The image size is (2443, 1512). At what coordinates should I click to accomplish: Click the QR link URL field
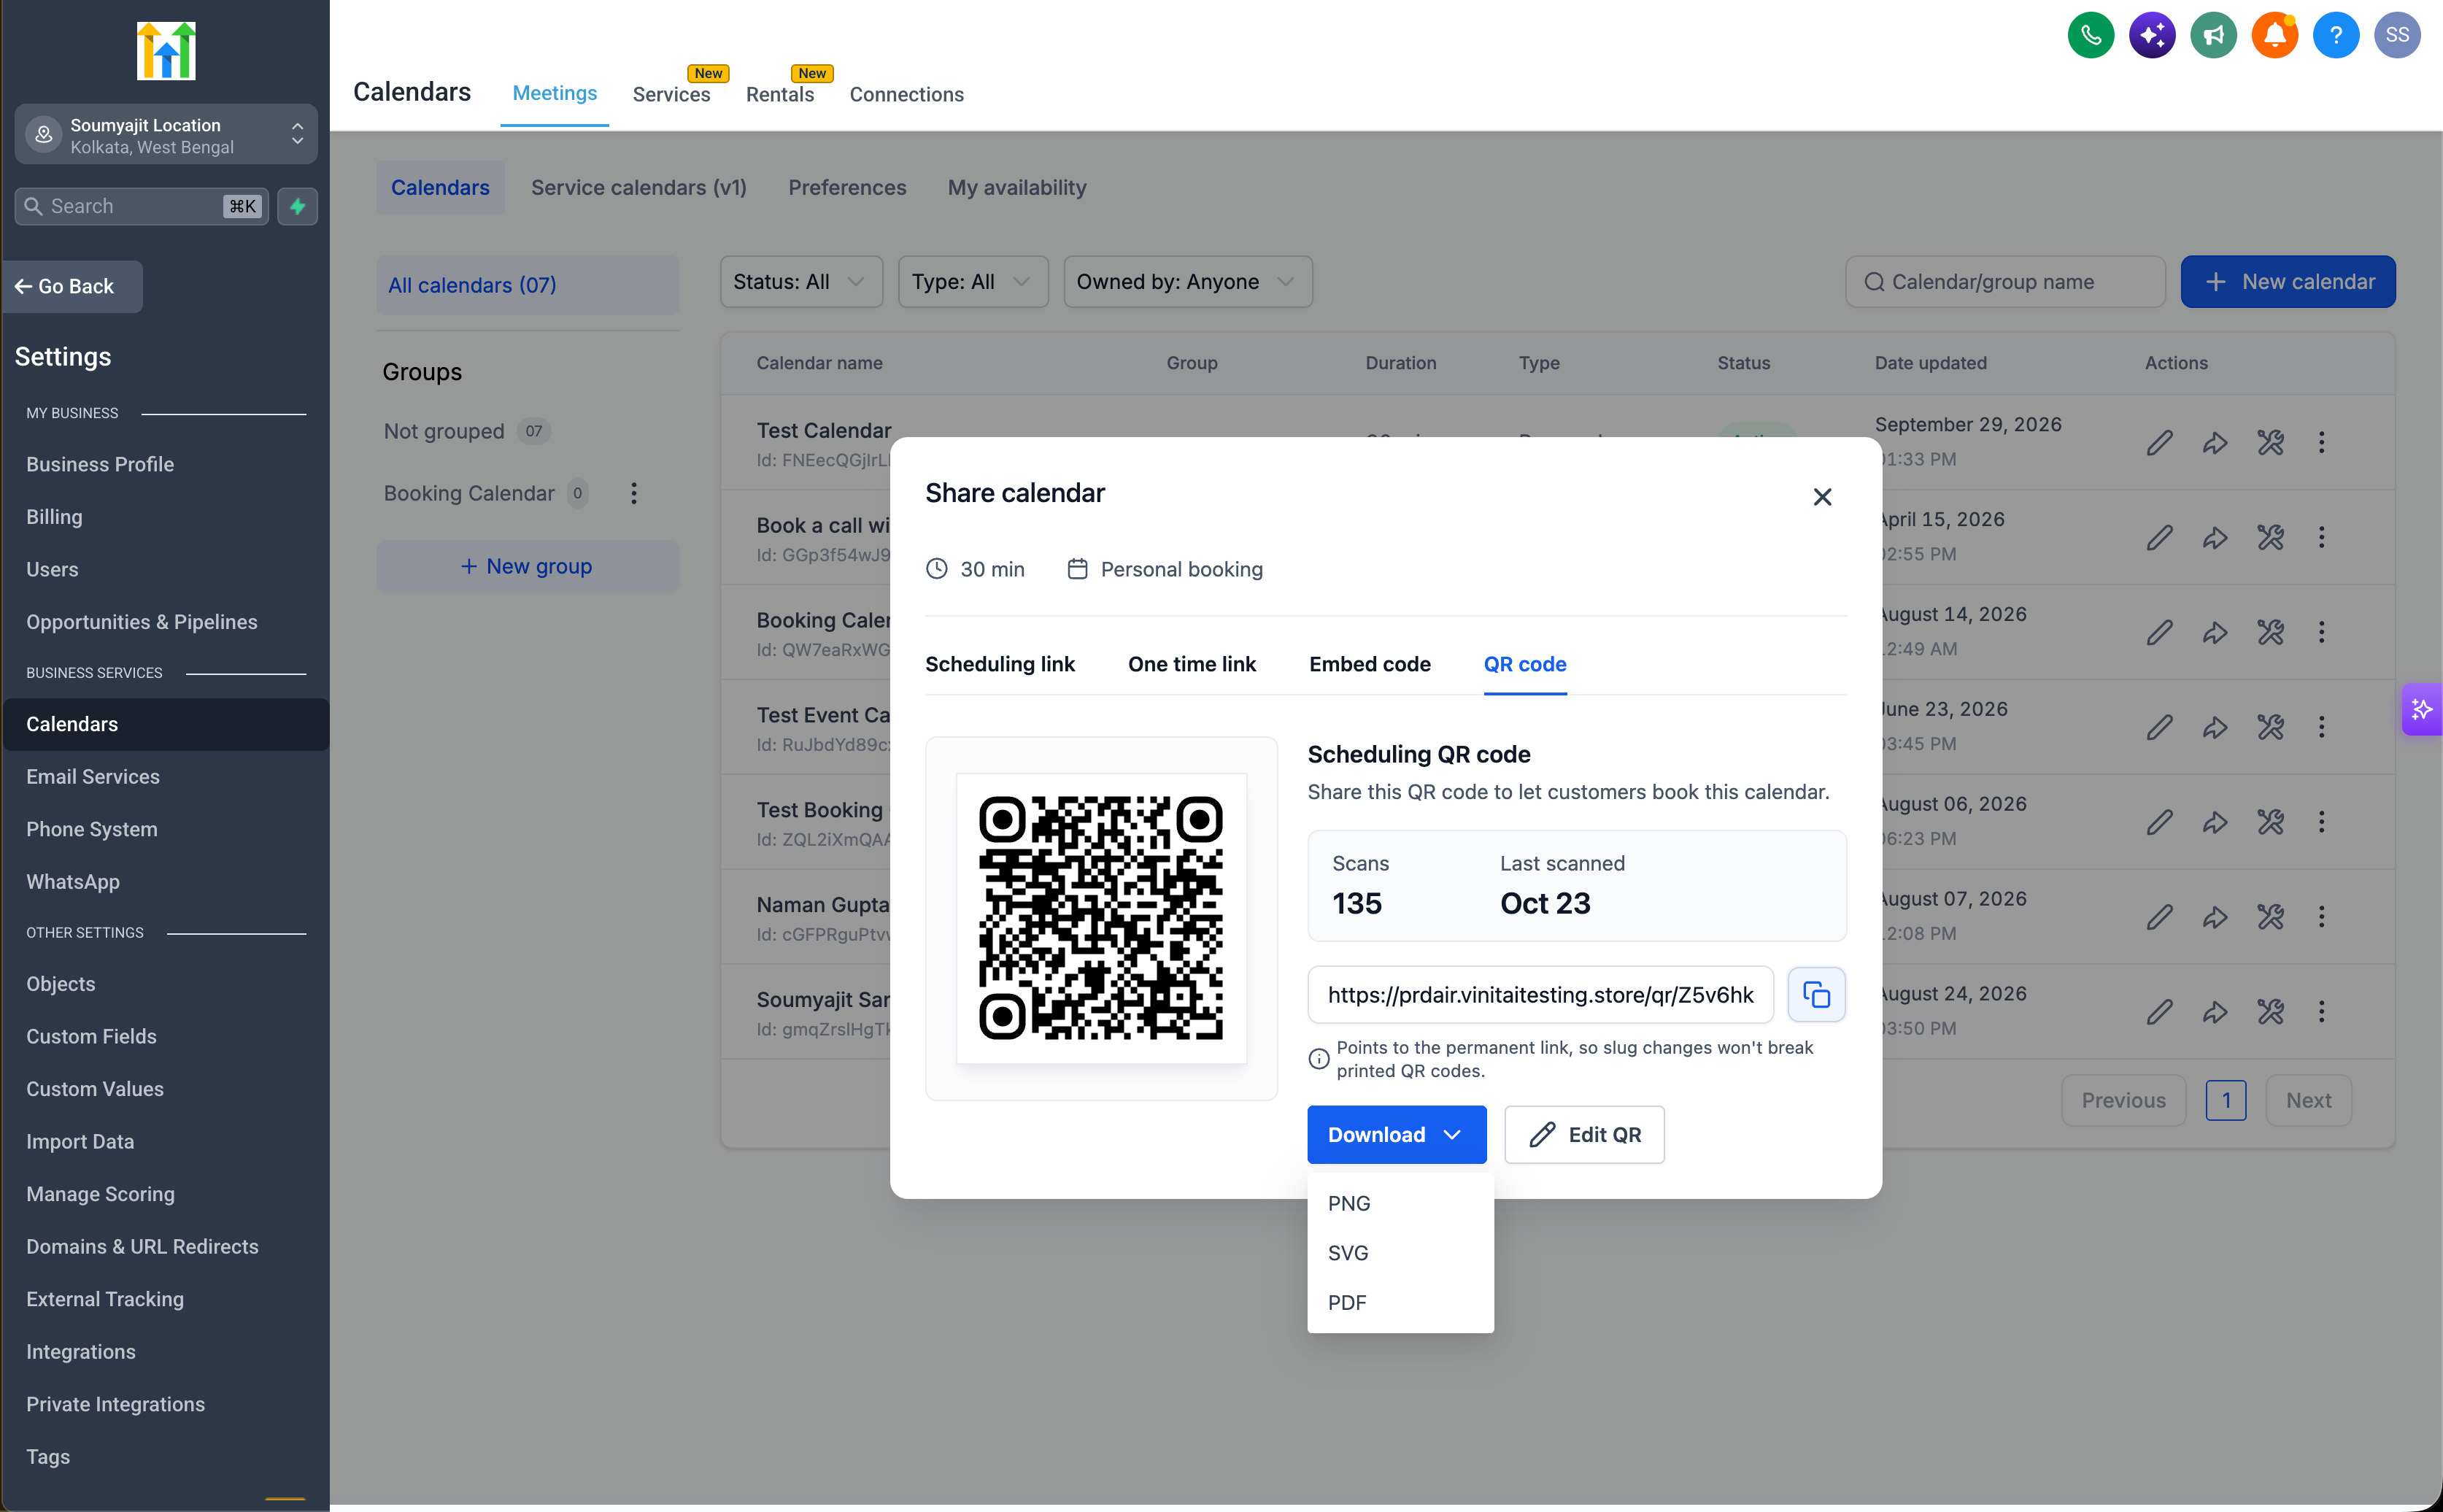pyautogui.click(x=1540, y=994)
